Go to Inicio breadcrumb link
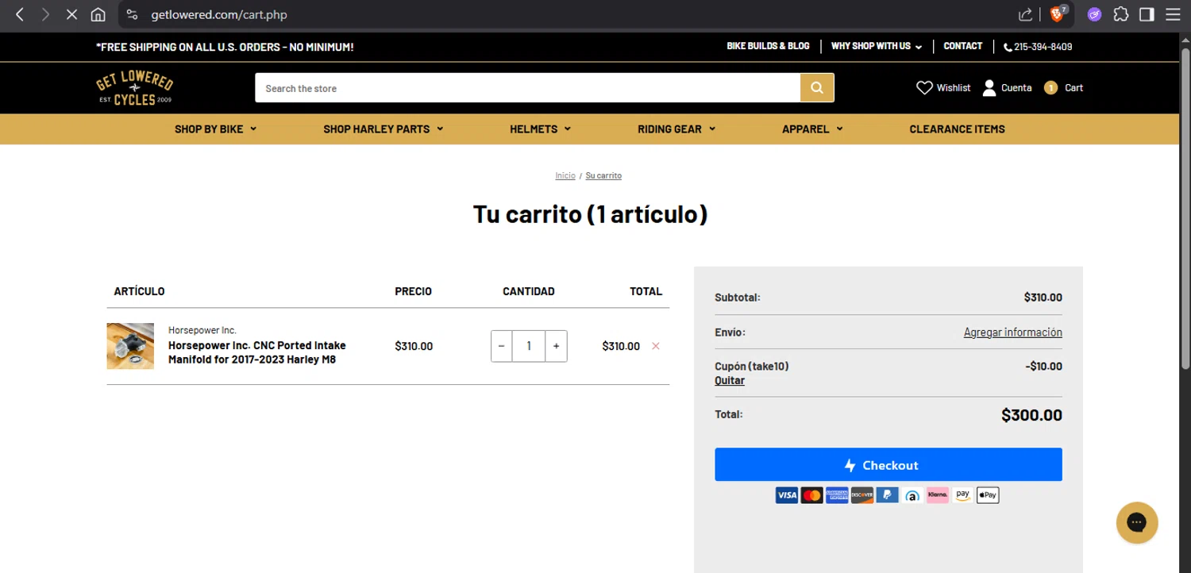1191x573 pixels. click(x=565, y=175)
